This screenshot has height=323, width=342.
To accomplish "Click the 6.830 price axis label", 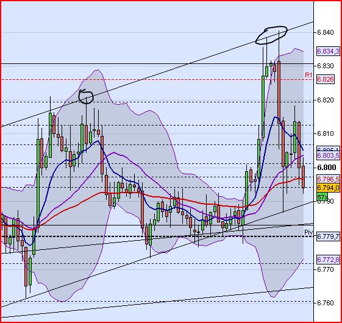I will 326,66.
